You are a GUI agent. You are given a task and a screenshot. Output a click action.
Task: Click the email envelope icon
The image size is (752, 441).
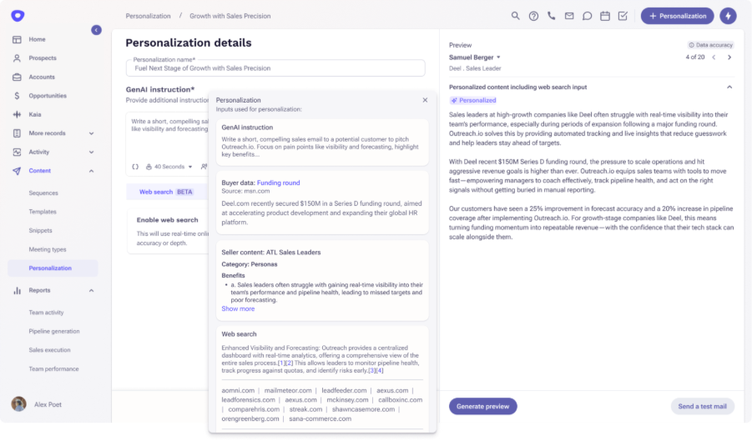pos(569,16)
